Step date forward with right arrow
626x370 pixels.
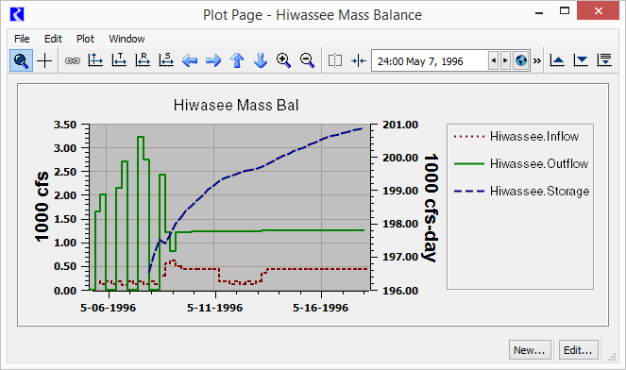[x=505, y=60]
